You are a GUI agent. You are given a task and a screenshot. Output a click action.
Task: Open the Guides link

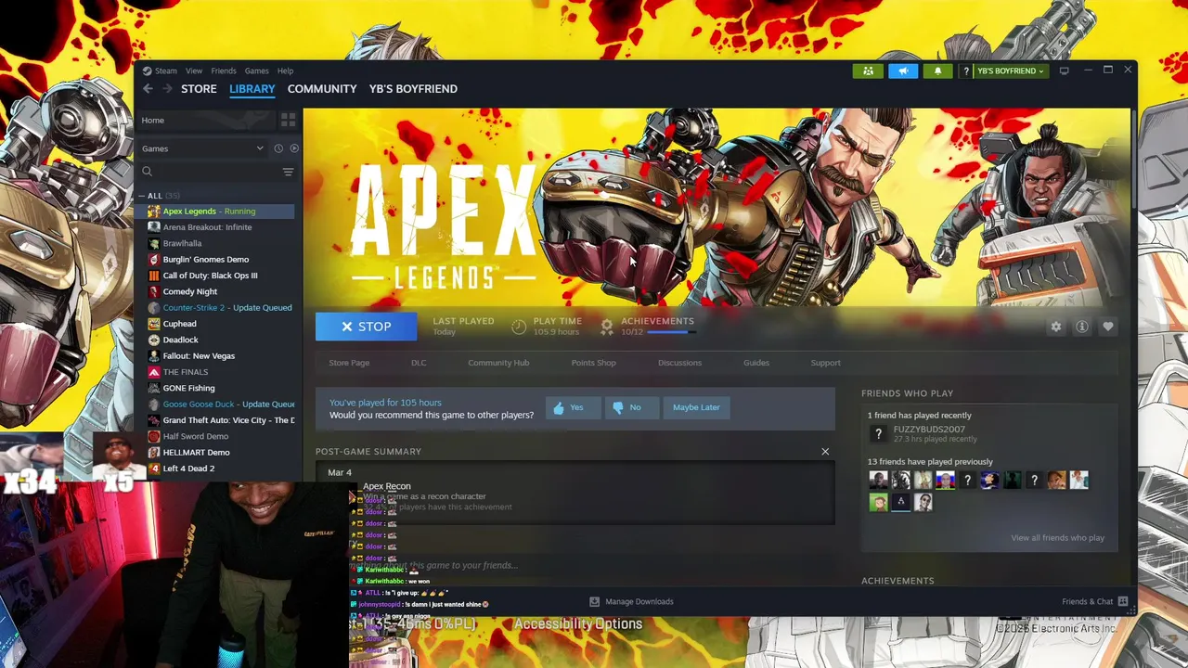coord(756,363)
